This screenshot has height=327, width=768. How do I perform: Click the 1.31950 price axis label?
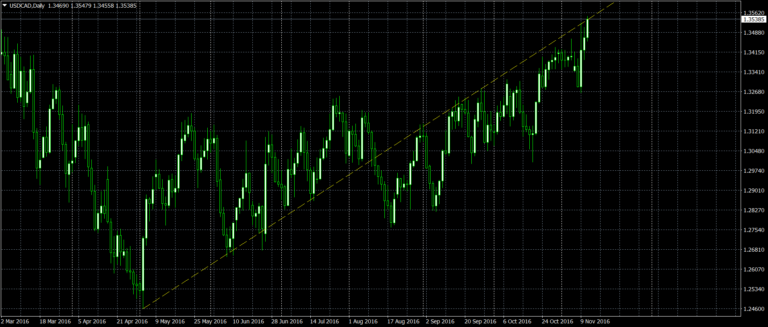(x=754, y=112)
